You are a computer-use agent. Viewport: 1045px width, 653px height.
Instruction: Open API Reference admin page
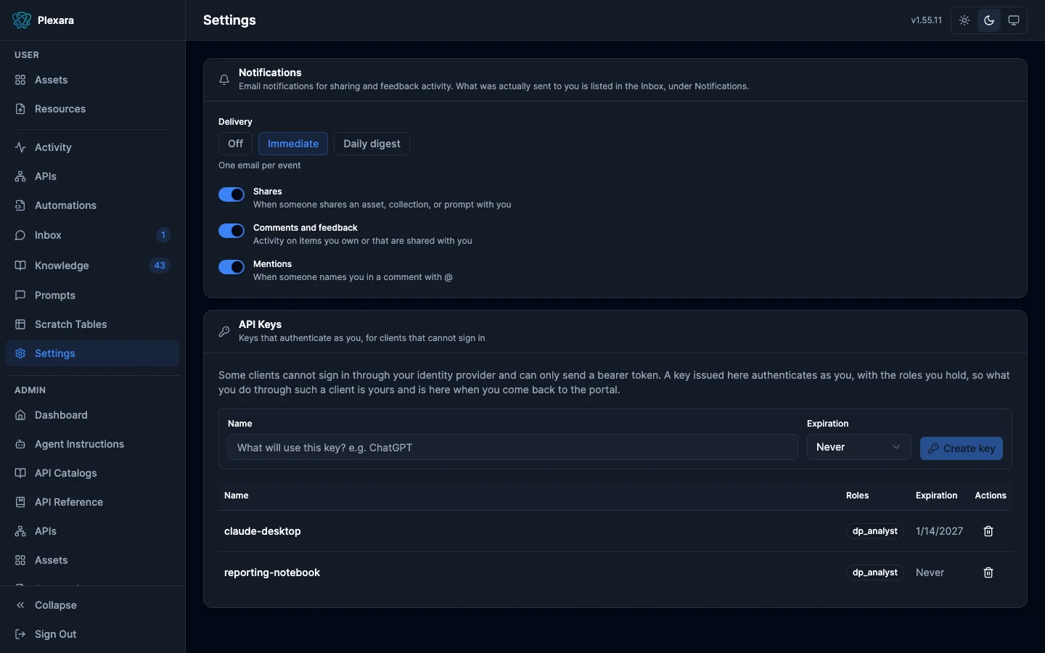[x=92, y=502]
